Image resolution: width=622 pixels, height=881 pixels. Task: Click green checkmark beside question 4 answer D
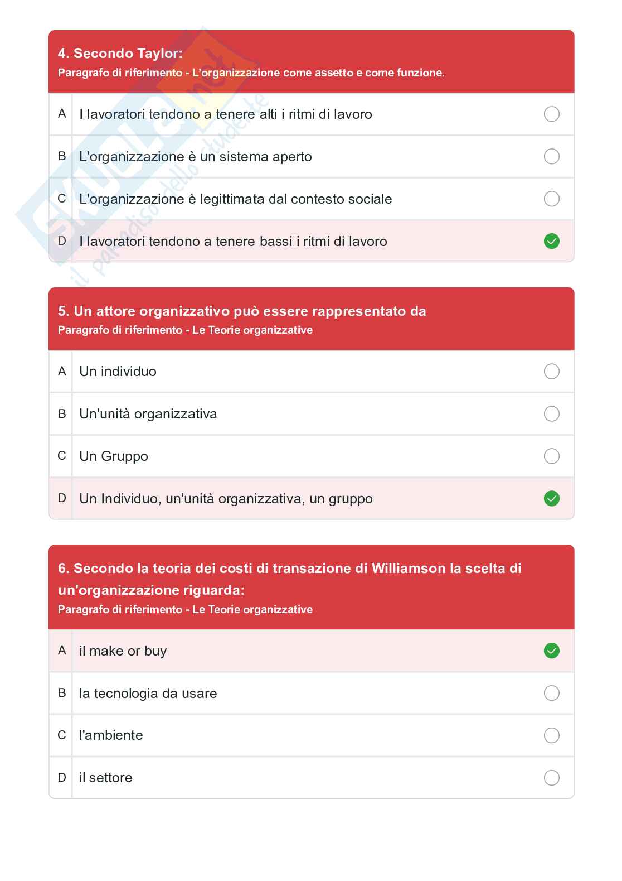tap(551, 241)
